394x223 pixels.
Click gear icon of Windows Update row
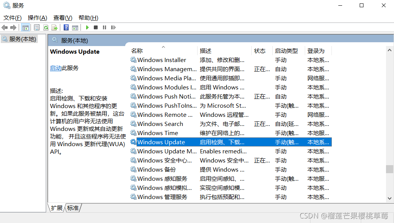pos(133,142)
